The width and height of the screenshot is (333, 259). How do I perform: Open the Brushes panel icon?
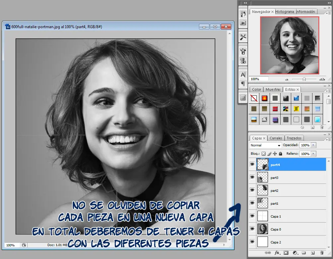pyautogui.click(x=243, y=51)
